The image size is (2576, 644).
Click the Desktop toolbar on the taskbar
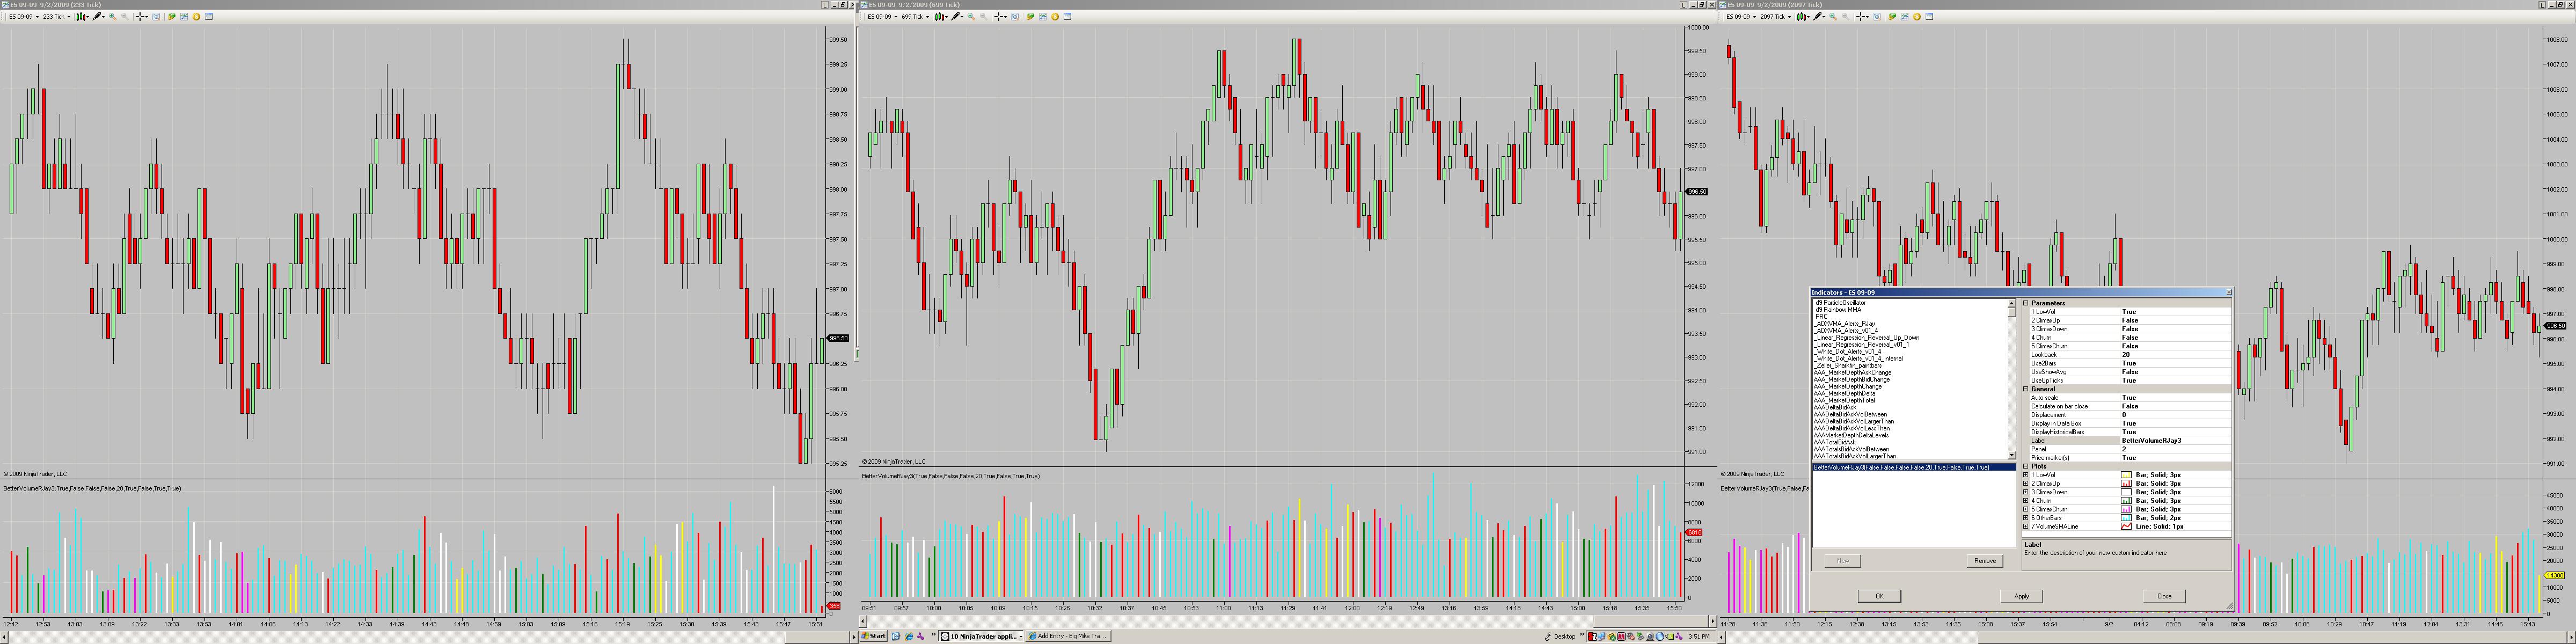pos(1565,636)
